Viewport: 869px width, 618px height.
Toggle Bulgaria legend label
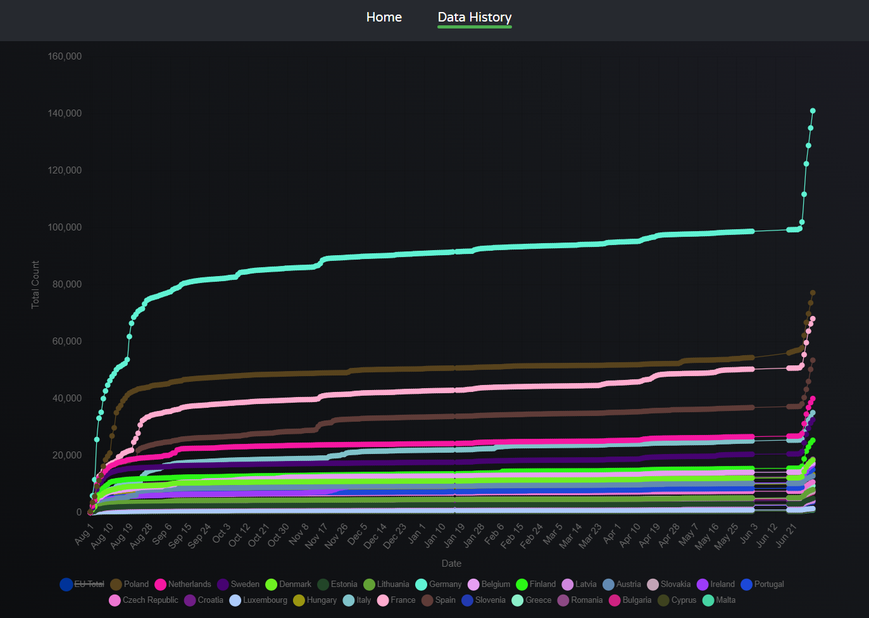[x=637, y=600]
